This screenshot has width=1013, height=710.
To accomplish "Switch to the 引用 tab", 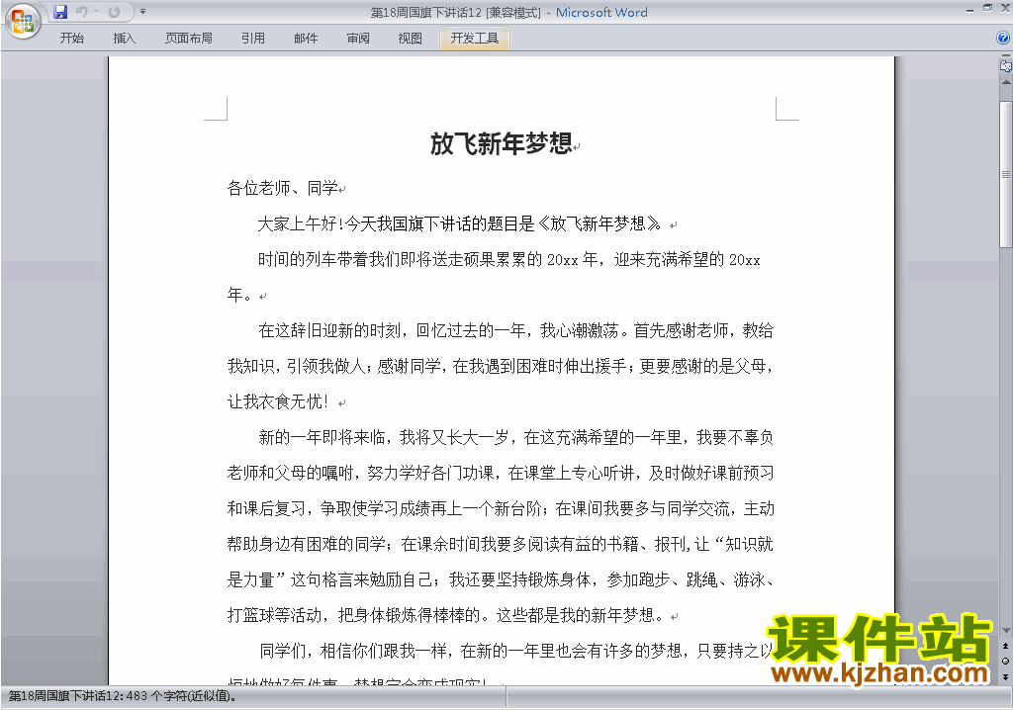I will 253,39.
